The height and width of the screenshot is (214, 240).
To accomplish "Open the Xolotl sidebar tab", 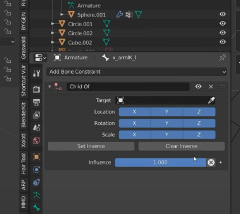I will pos(23,140).
